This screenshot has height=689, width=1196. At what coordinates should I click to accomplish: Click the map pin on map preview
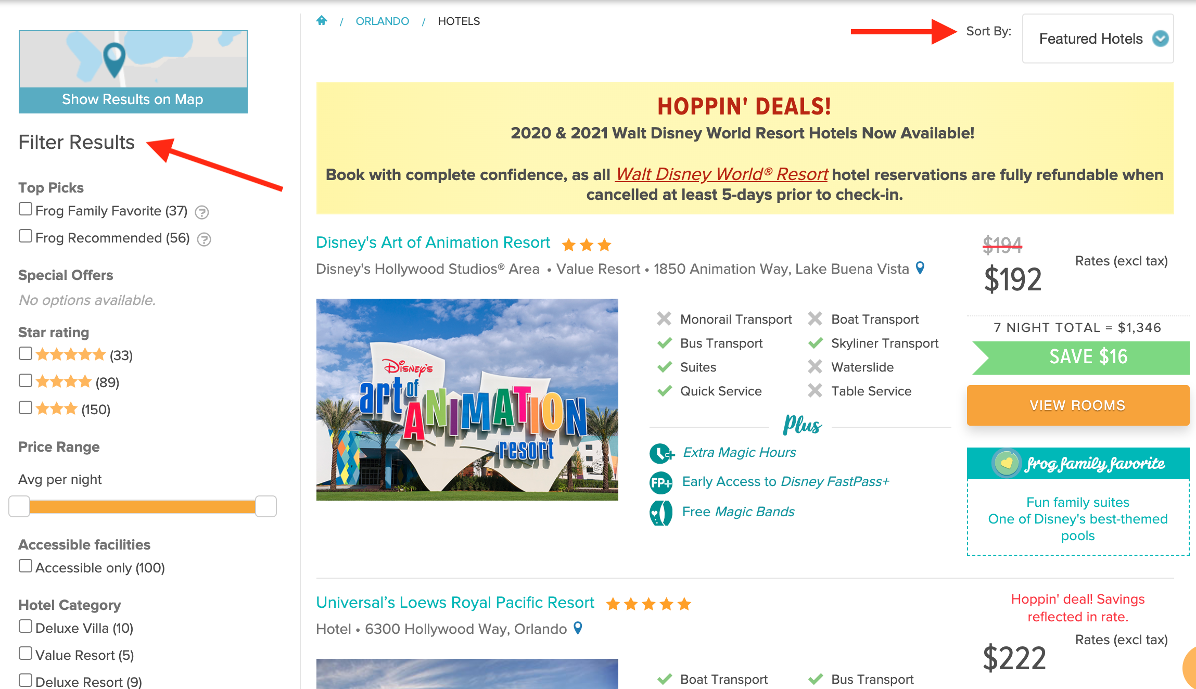114,59
